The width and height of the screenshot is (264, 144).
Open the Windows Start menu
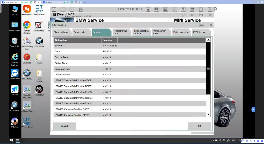pos(3,141)
